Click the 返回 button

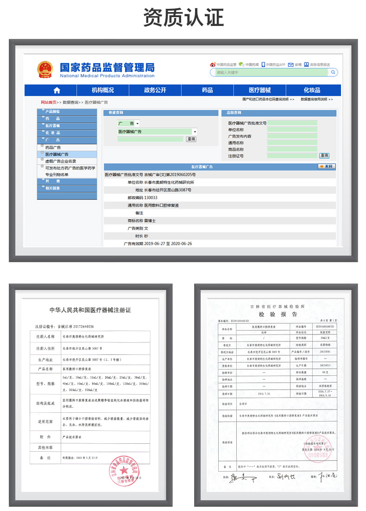[x=326, y=166]
